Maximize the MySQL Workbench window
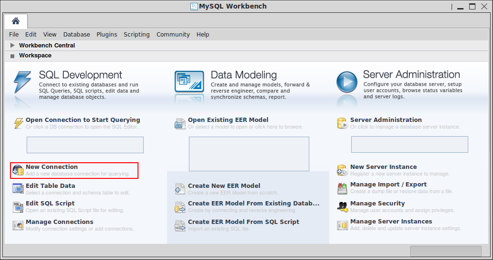Viewport: 493px width, 260px height. [472, 7]
